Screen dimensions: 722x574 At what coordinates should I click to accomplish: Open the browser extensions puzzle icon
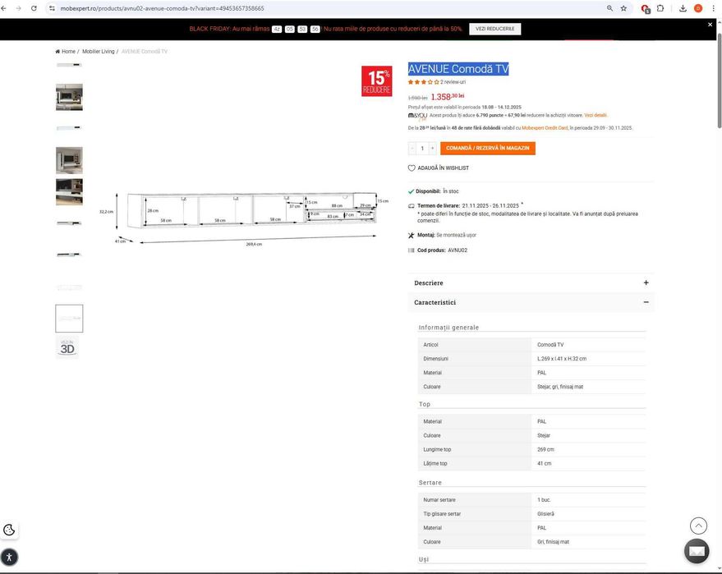(x=660, y=8)
